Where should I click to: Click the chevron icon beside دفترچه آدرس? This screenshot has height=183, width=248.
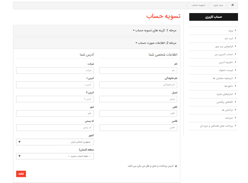(235, 62)
